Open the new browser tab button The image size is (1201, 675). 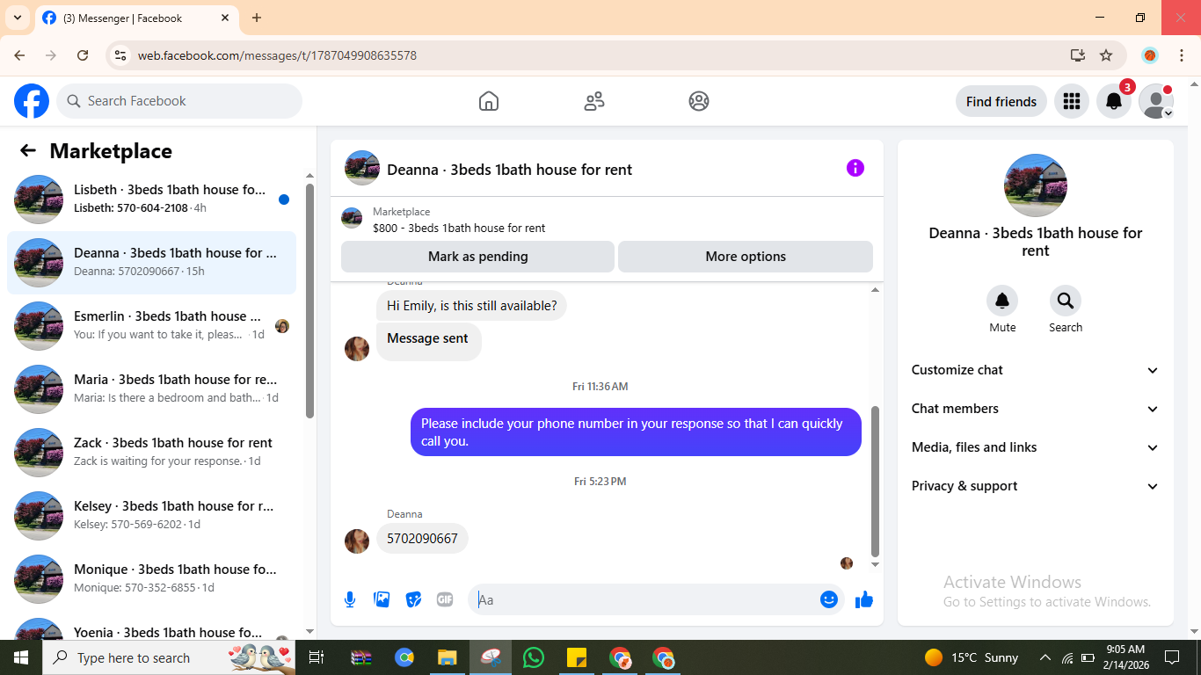tap(257, 18)
